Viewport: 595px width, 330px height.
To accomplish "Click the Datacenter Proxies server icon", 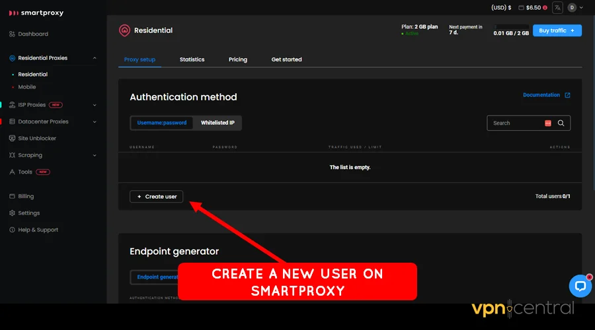I will tap(12, 121).
